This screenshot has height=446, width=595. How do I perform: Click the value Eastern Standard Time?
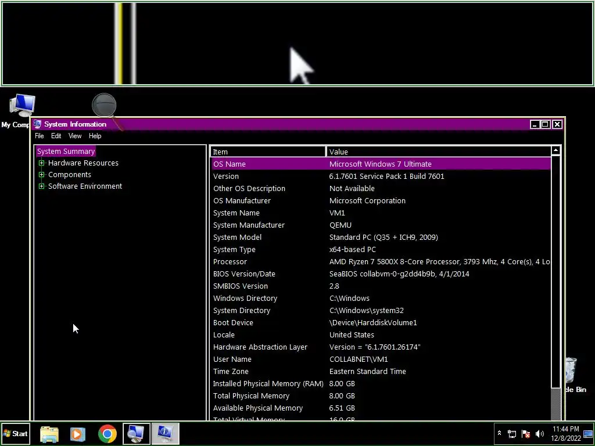tap(367, 371)
